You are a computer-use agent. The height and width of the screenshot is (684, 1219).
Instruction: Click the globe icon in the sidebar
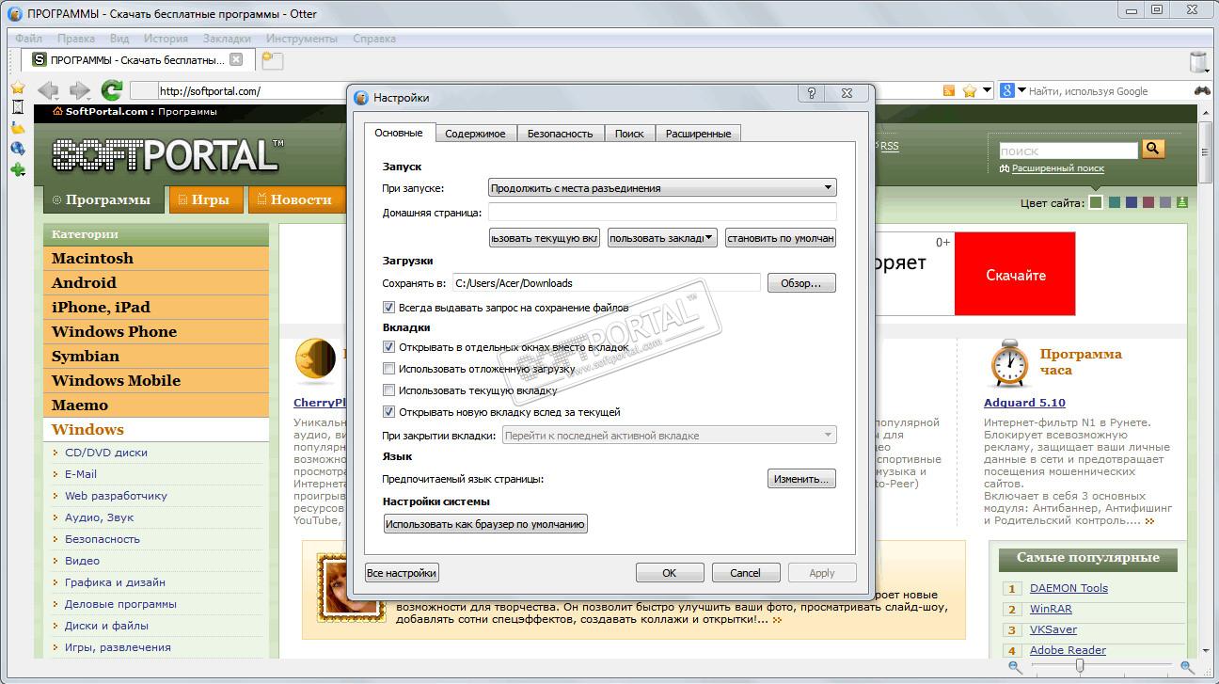pyautogui.click(x=17, y=148)
